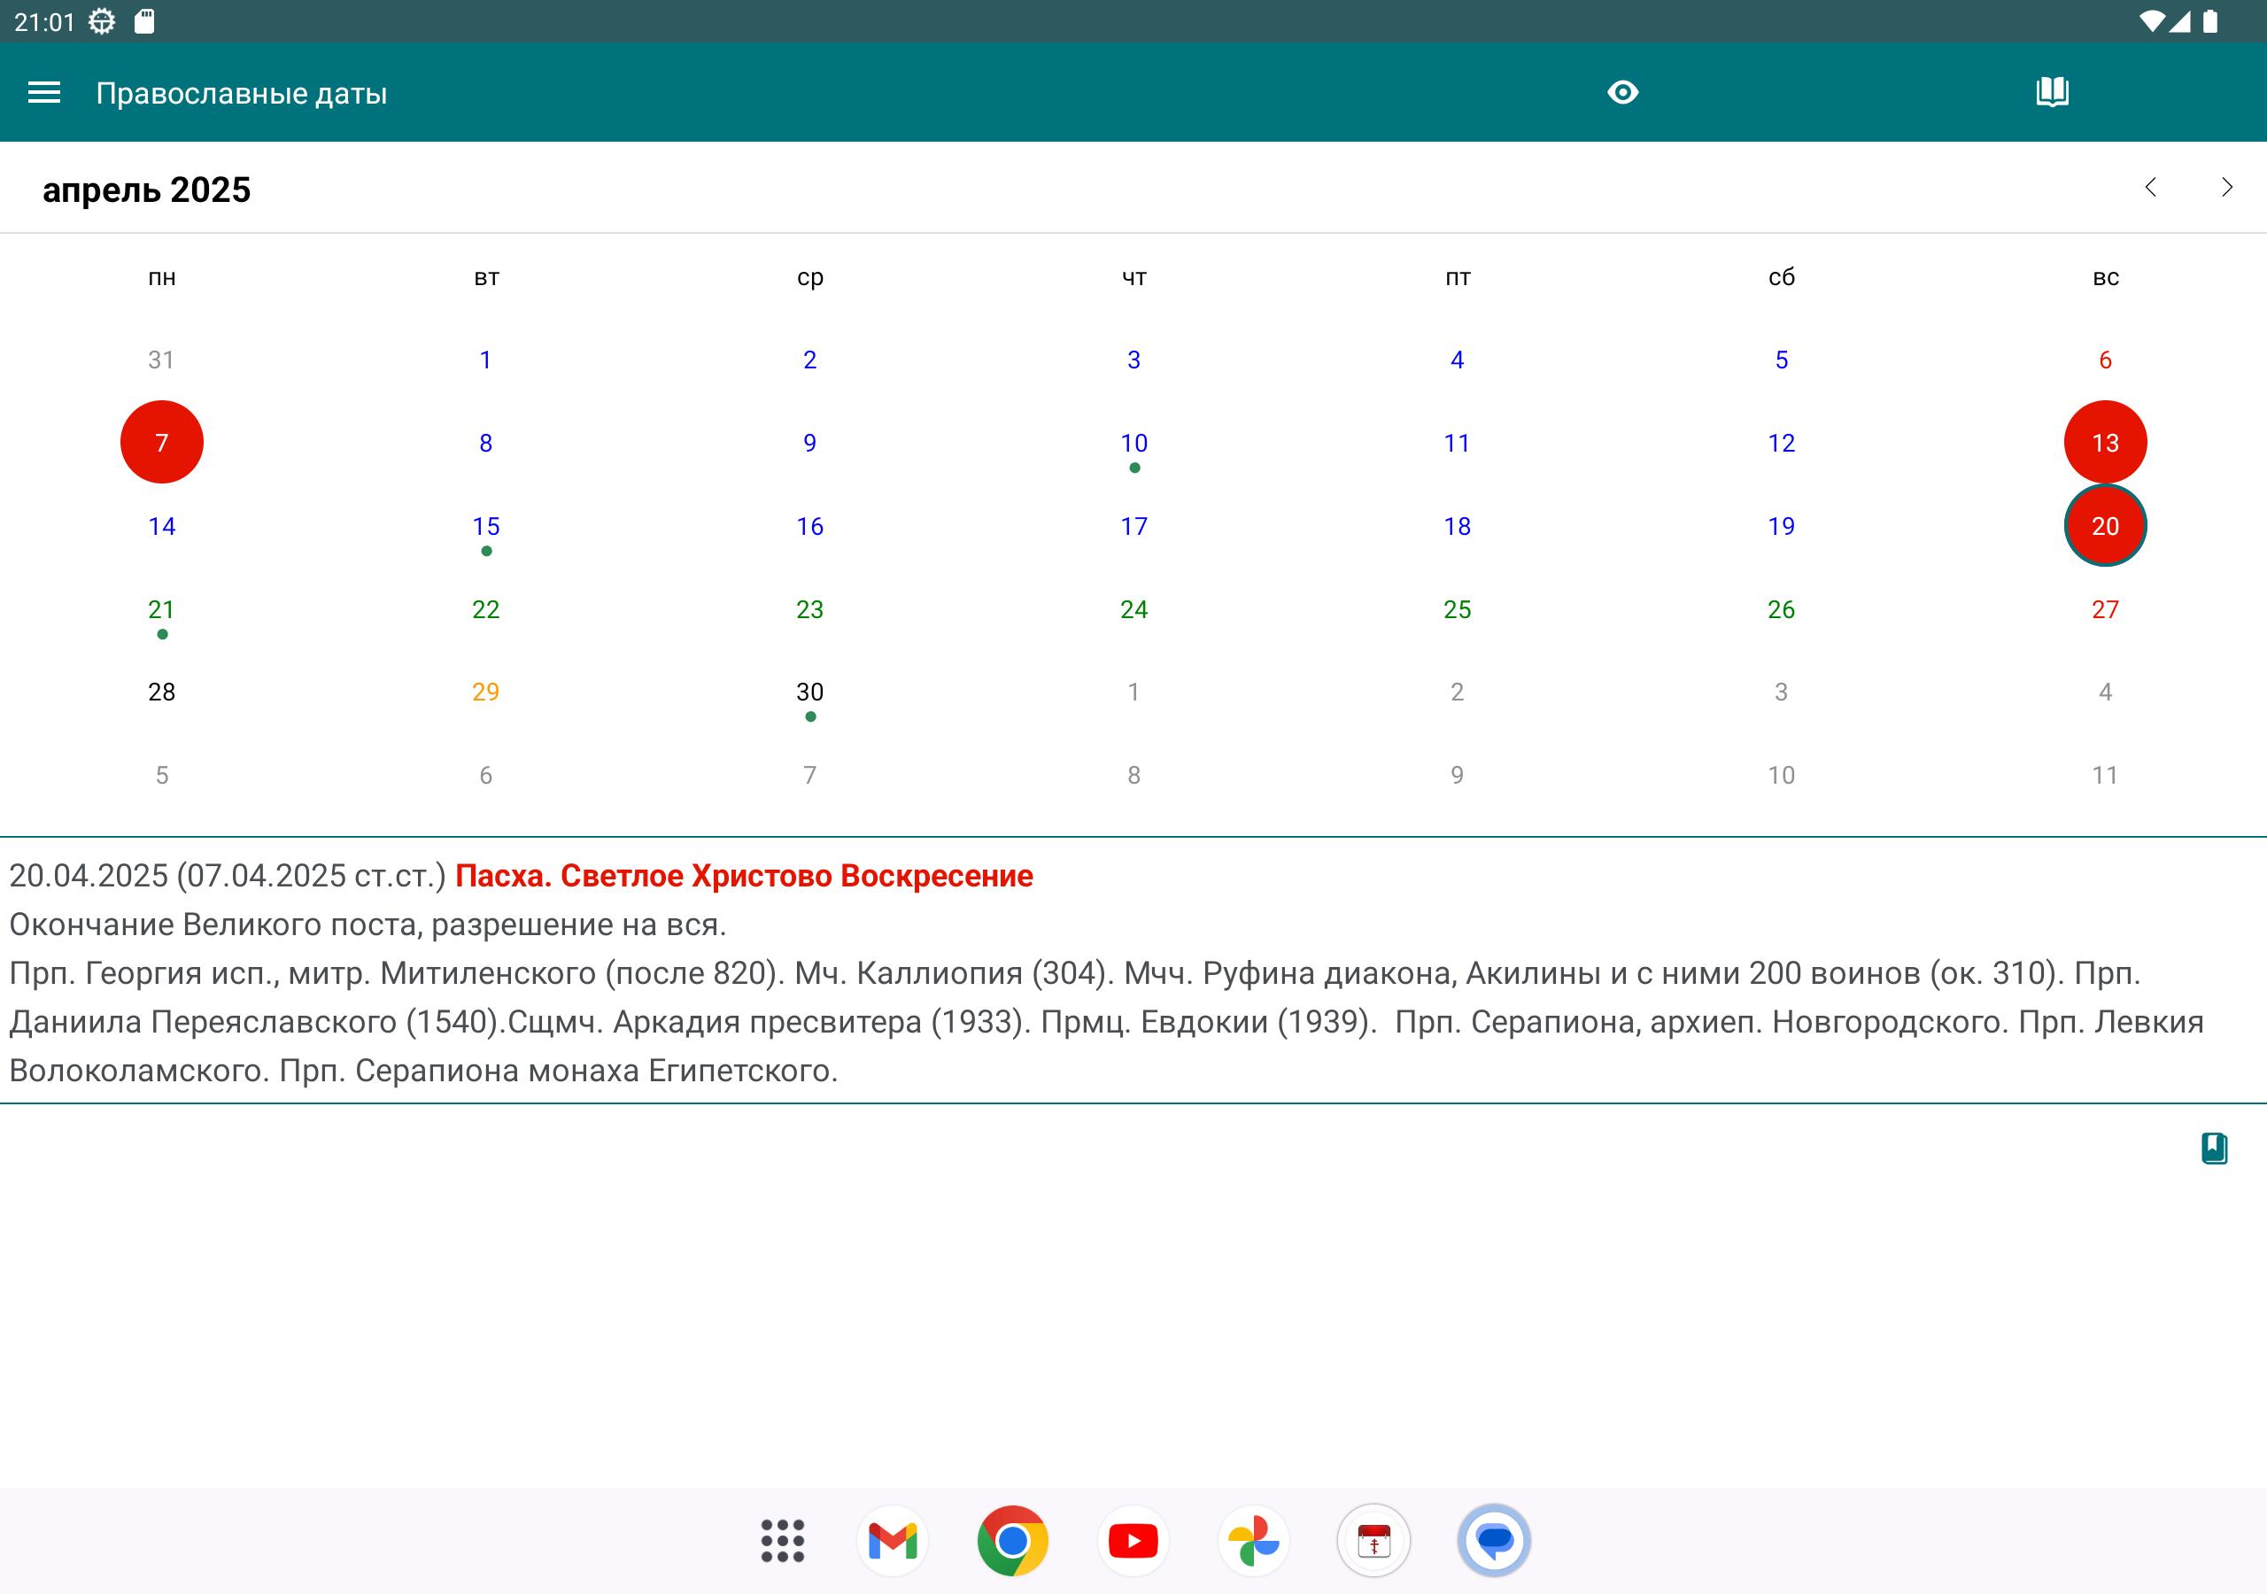Open the Messages app in dock

tap(1494, 1541)
